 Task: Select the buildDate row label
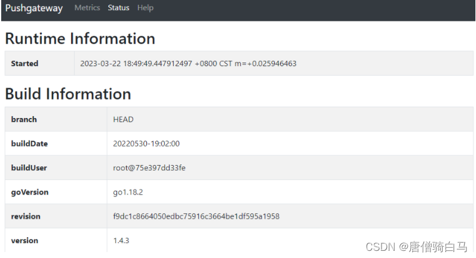29,144
